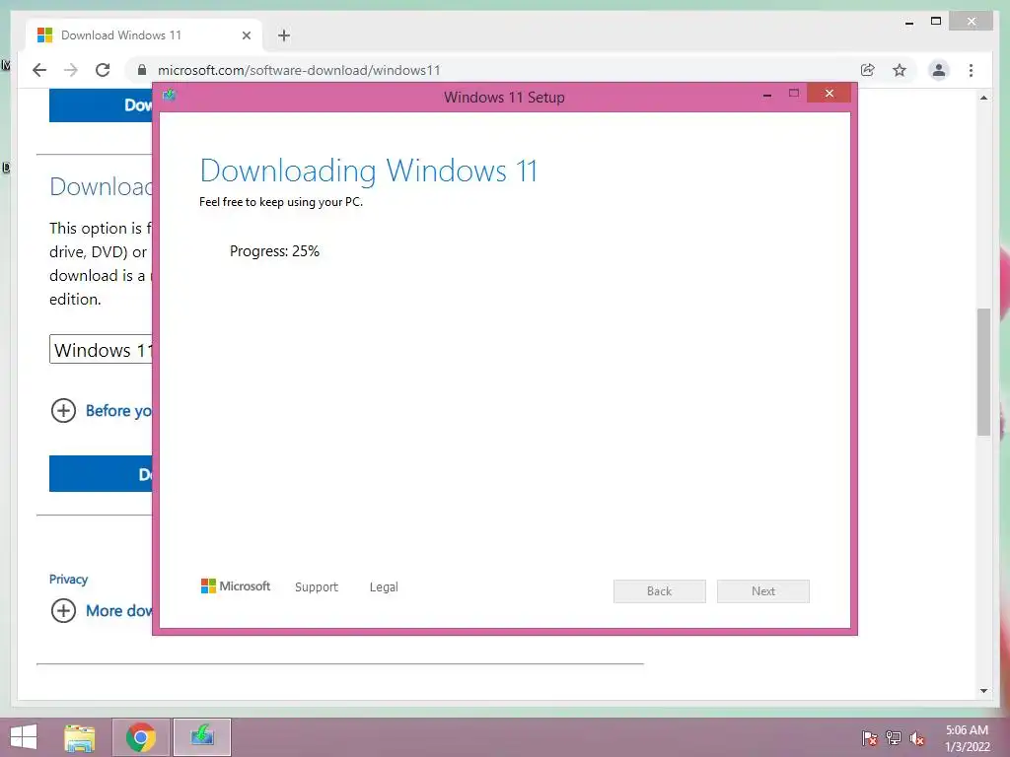This screenshot has width=1010, height=757.
Task: Click the page vertical scrollbar thumb
Action: pyautogui.click(x=983, y=372)
